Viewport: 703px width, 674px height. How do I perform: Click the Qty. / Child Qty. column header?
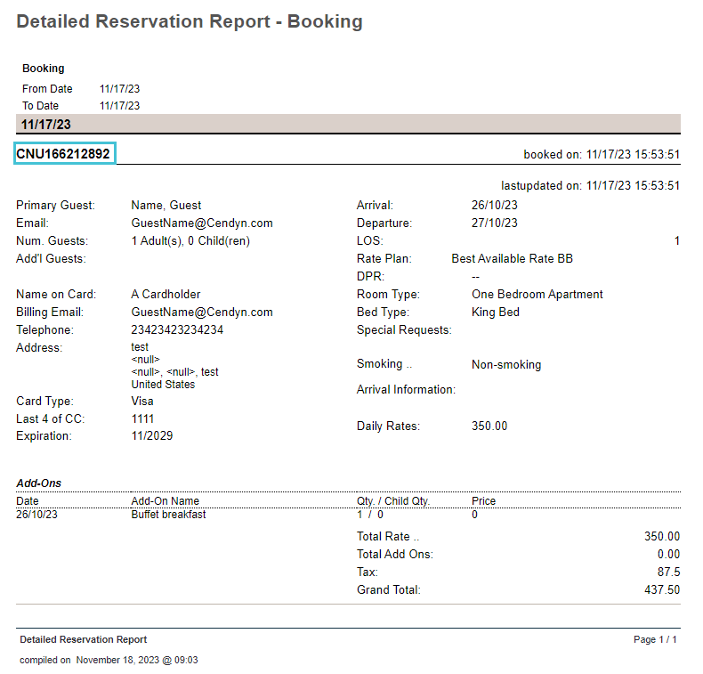click(x=393, y=501)
